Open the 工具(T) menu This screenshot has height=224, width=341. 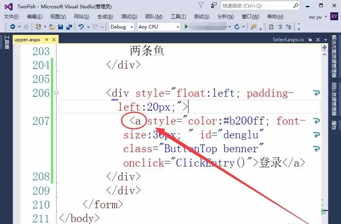tap(178, 17)
